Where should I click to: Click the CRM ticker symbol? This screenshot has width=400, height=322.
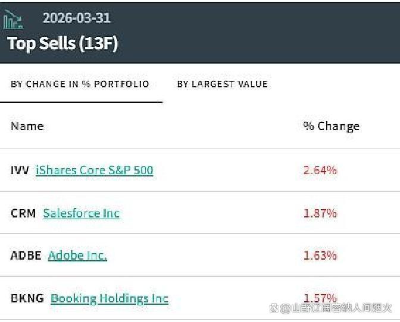click(23, 213)
